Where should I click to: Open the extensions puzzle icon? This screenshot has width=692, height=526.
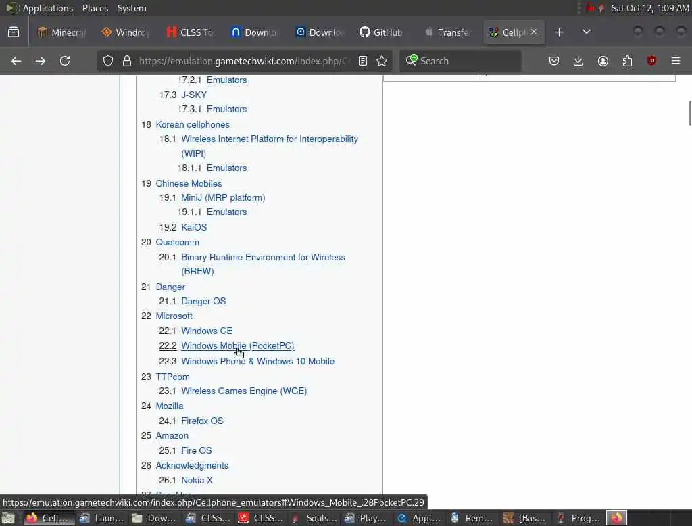tap(627, 61)
